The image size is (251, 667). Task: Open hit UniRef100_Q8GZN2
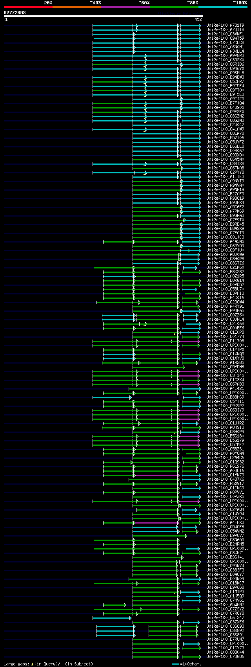coord(225,116)
